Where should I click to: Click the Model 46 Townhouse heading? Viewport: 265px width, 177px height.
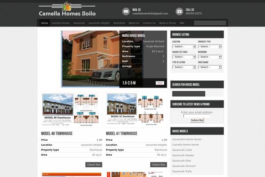tap(57, 134)
